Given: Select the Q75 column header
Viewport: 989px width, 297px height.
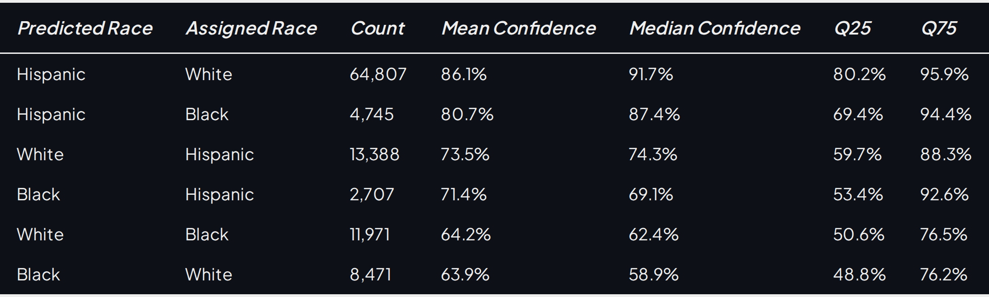Looking at the screenshot, I should point(939,29).
